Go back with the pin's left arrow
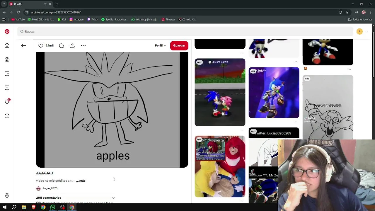 23,45
